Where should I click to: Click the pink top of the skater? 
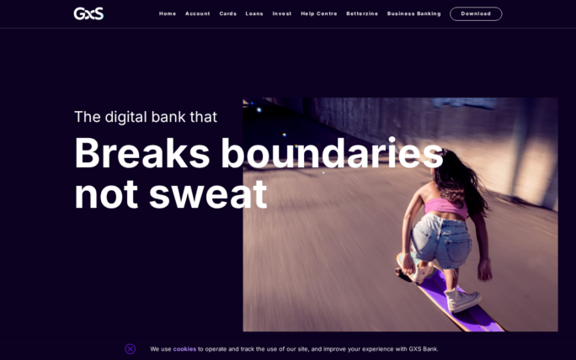coord(445,208)
